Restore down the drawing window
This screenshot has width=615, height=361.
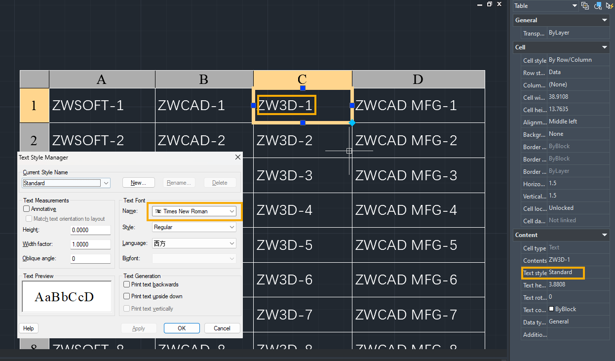point(490,4)
